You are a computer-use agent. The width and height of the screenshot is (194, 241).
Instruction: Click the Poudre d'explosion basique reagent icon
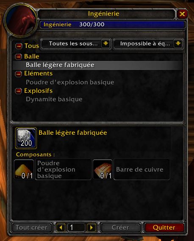(24, 169)
